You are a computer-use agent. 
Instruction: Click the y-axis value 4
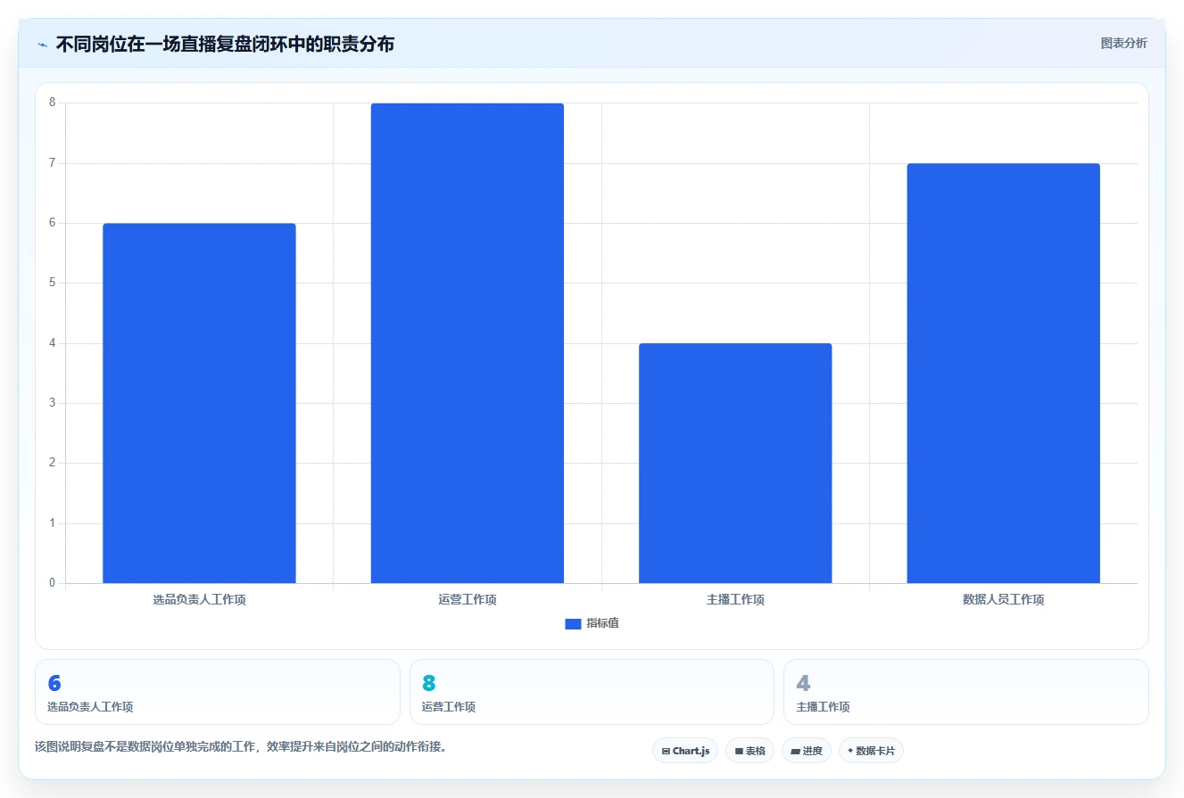point(52,343)
